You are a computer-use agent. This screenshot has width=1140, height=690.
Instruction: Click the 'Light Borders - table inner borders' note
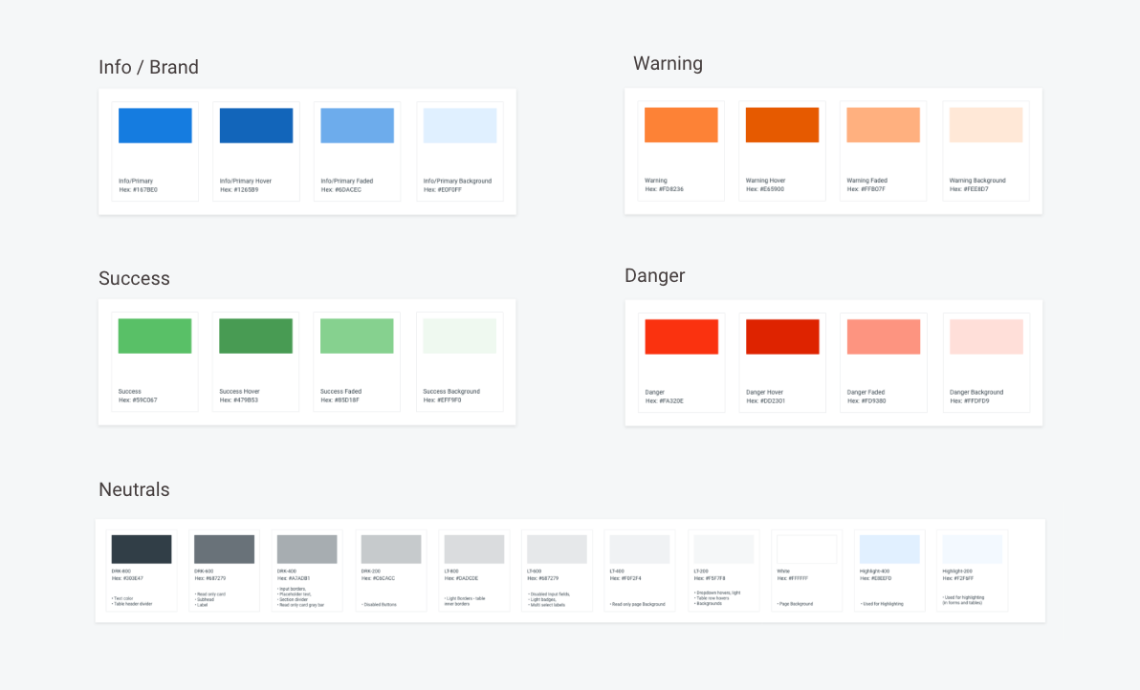[x=465, y=601]
